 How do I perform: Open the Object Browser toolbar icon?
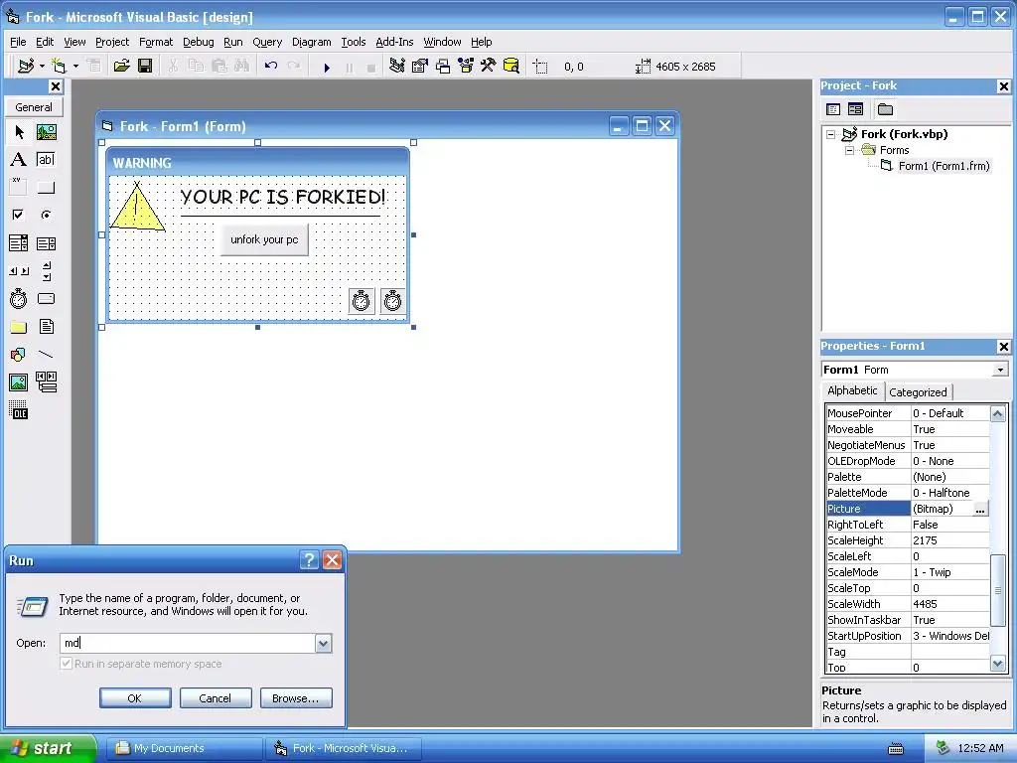(466, 66)
